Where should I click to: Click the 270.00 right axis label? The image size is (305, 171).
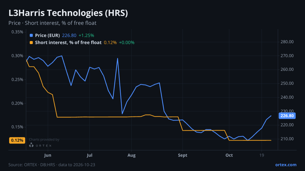coord(287,56)
